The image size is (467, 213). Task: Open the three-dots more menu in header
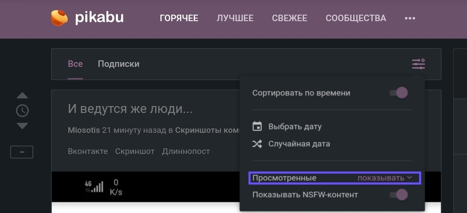point(409,18)
